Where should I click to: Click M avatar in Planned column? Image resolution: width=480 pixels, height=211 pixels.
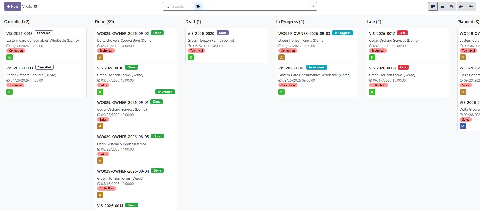tap(463, 126)
